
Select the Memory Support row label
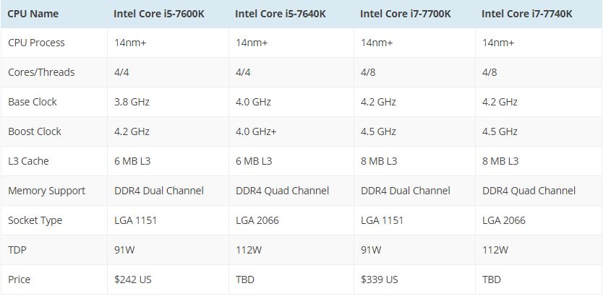[46, 191]
